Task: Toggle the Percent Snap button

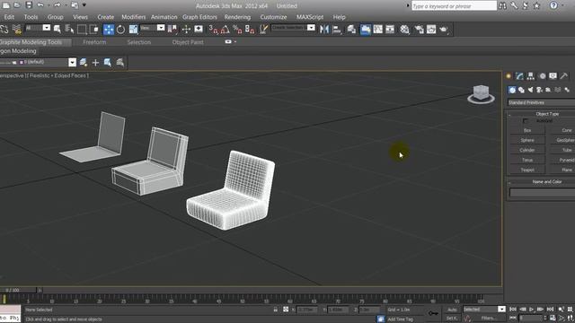Action: pos(237,30)
